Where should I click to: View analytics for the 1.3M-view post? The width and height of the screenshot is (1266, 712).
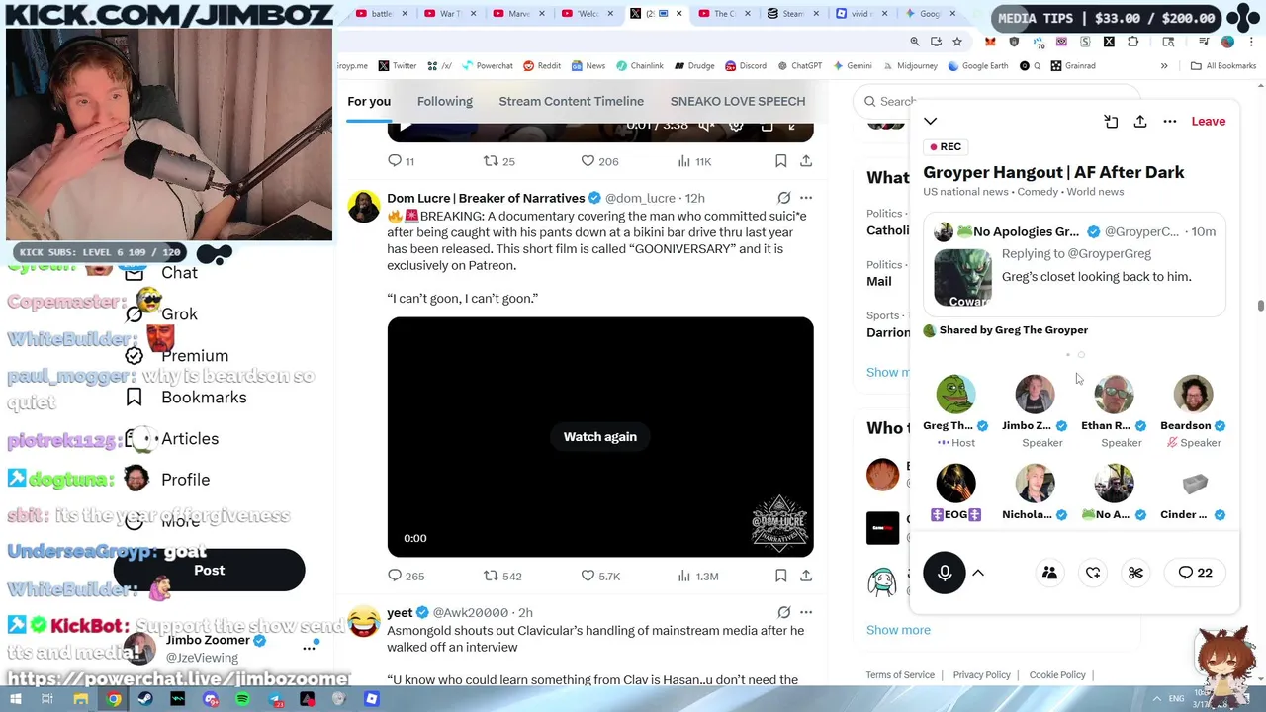[x=697, y=576]
